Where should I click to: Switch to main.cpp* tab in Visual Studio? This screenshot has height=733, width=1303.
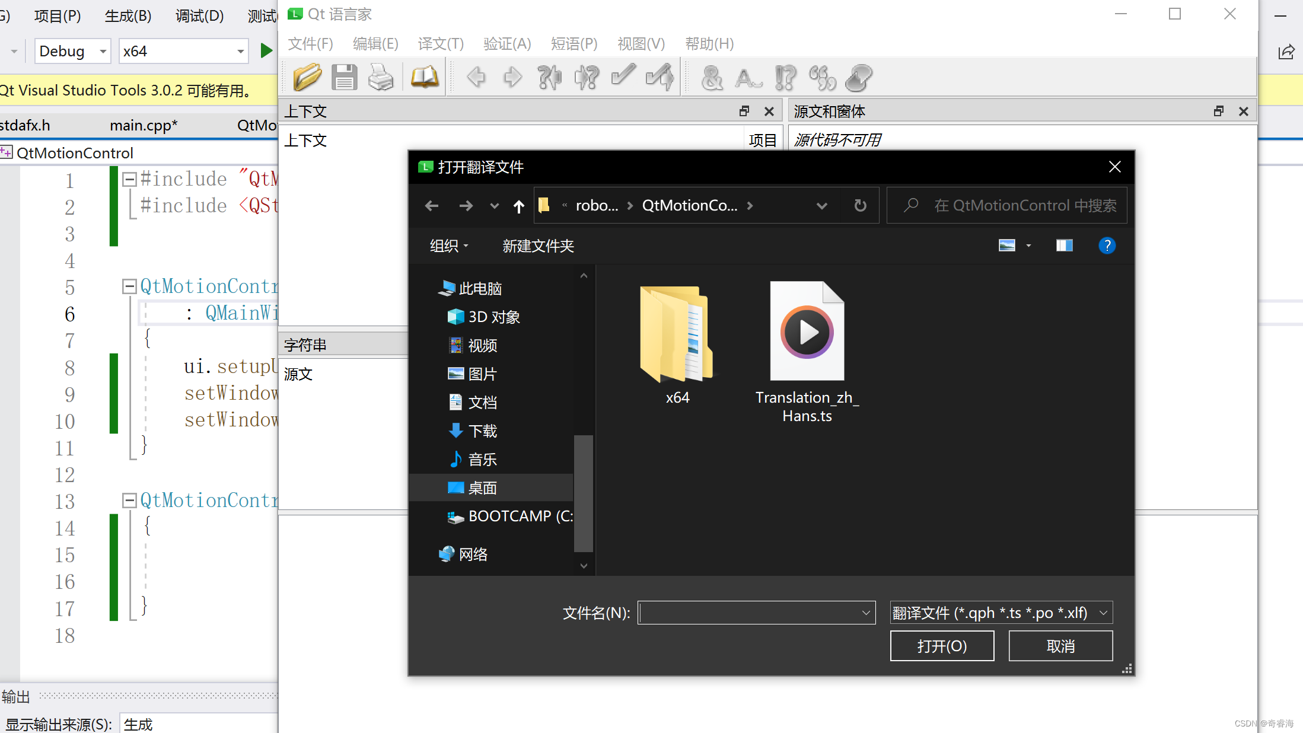[144, 125]
